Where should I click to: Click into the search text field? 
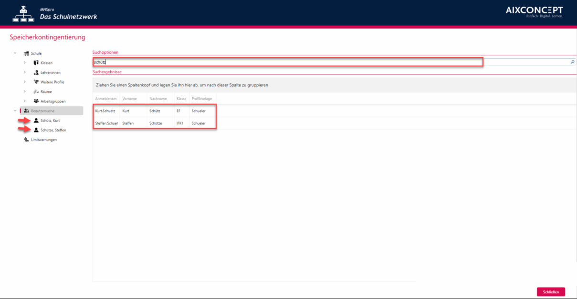coord(286,62)
